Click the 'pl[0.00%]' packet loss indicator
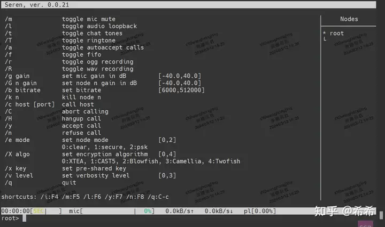Image resolution: width=385 pixels, height=227 pixels. (260, 211)
